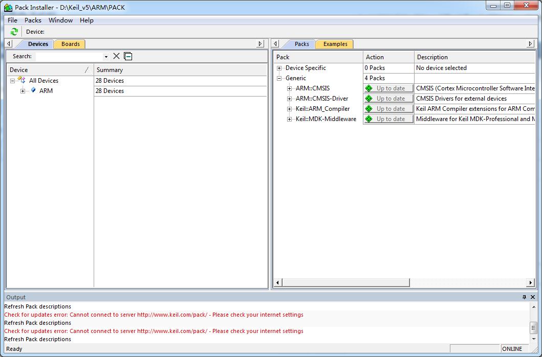Select the Device Specific row
Screen dimensions: 542x357
pos(306,68)
